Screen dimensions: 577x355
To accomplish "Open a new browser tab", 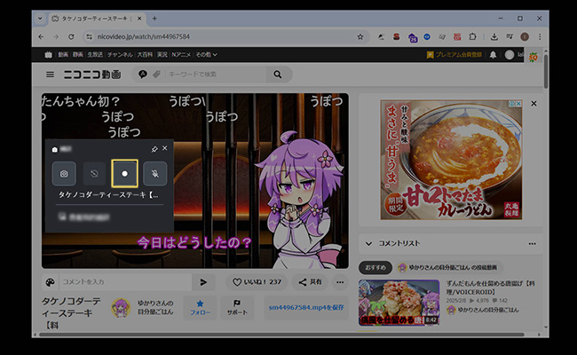I will 154,19.
